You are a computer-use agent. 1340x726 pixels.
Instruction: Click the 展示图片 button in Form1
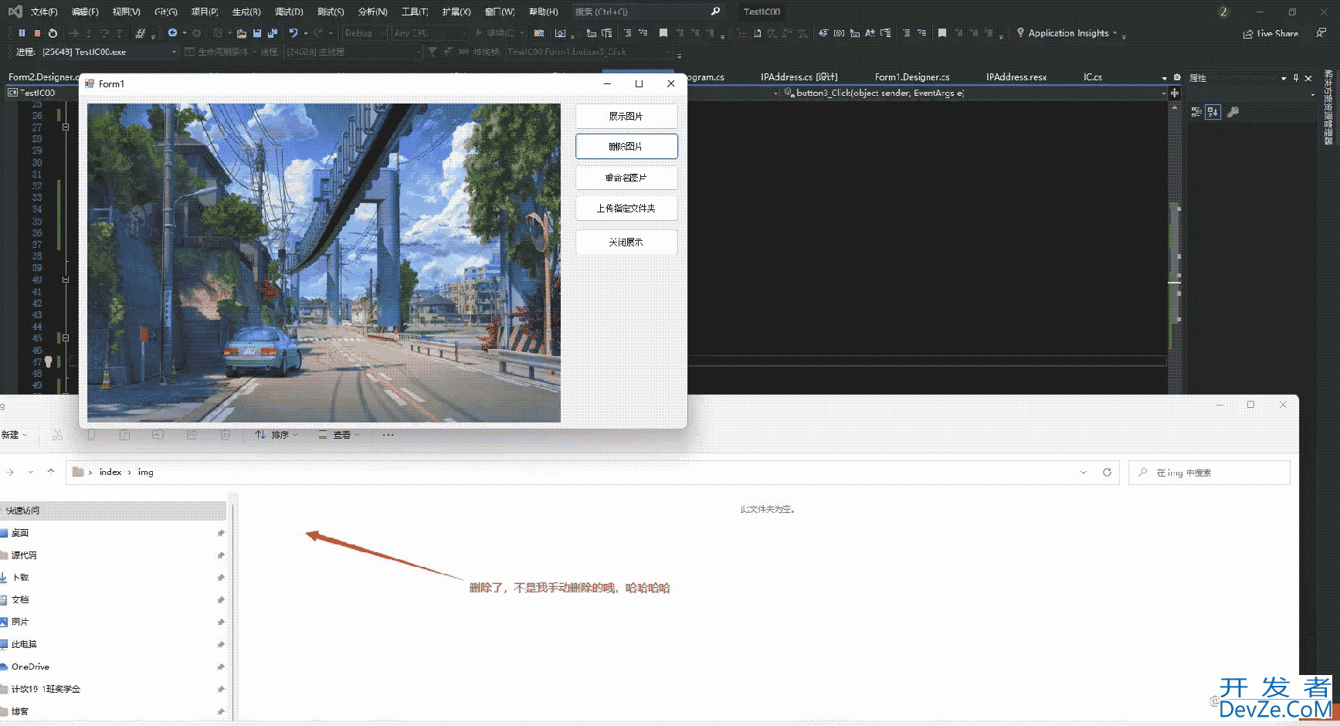pyautogui.click(x=626, y=117)
